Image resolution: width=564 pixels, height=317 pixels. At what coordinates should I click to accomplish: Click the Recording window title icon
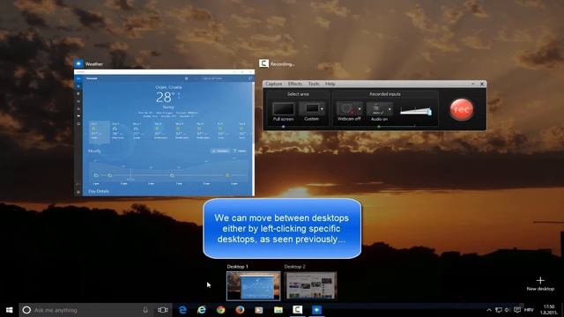(x=263, y=63)
